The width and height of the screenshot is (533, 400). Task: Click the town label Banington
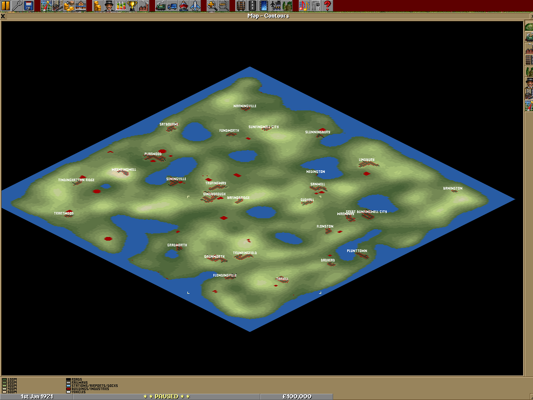tap(453, 189)
